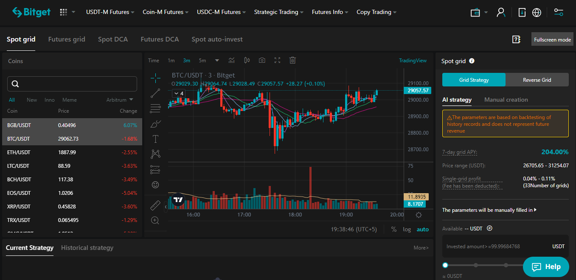576x280 pixels.
Task: Select the brush drawing tool
Action: (x=155, y=124)
